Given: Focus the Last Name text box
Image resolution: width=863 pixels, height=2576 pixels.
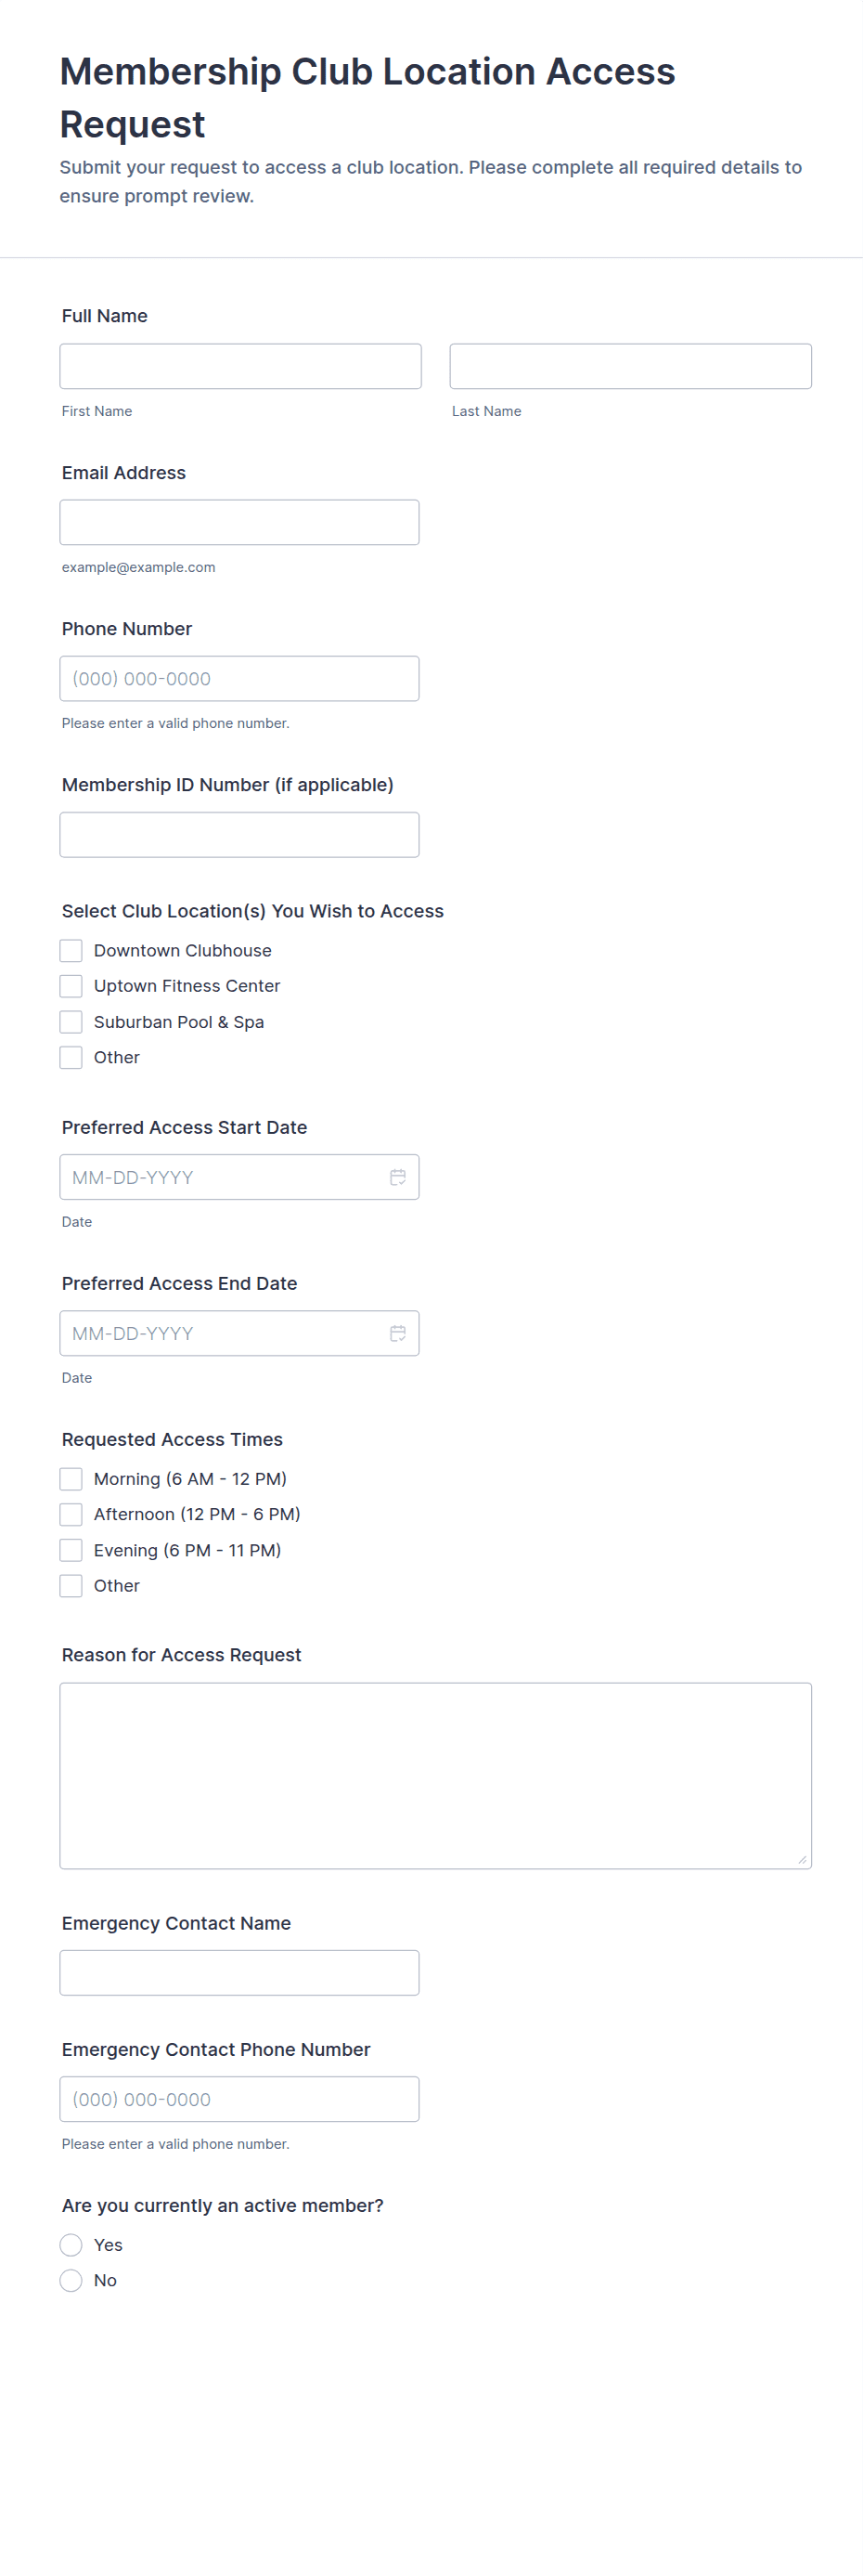Looking at the screenshot, I should click(630, 366).
